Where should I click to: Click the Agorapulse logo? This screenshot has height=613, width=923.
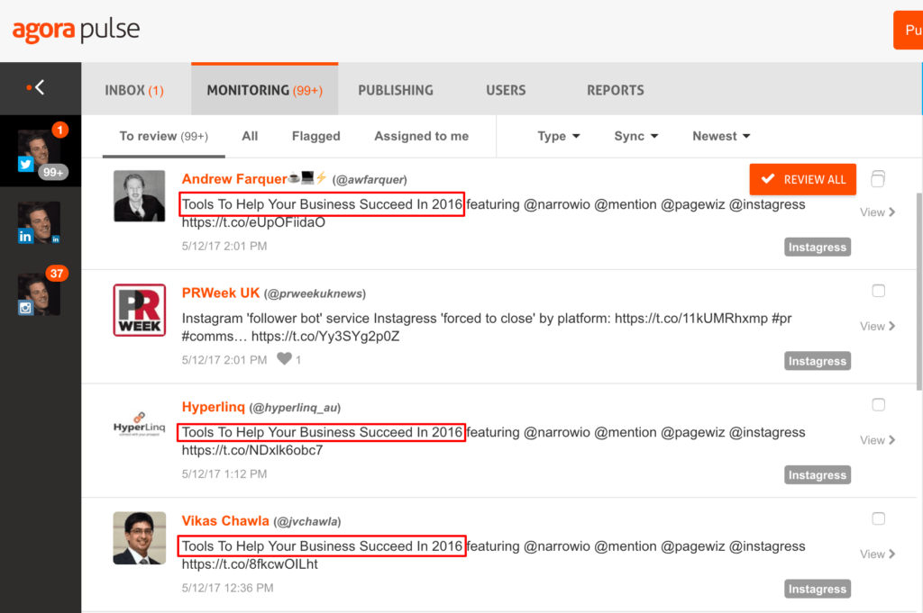pyautogui.click(x=76, y=31)
